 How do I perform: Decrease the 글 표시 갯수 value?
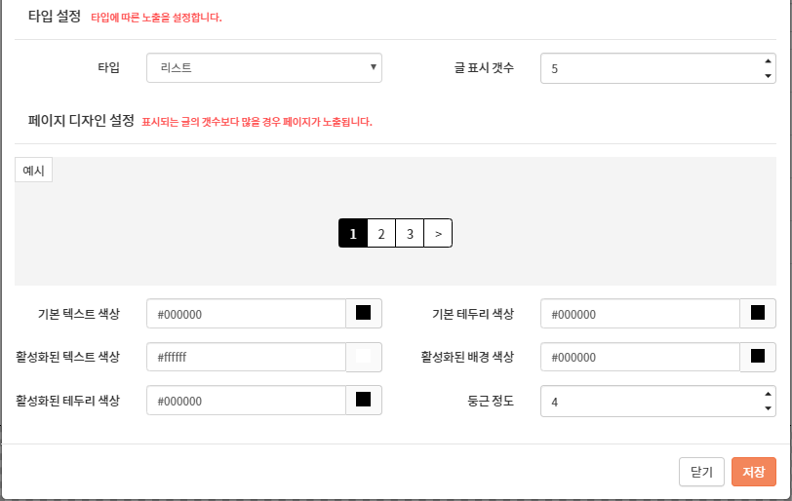tap(768, 76)
